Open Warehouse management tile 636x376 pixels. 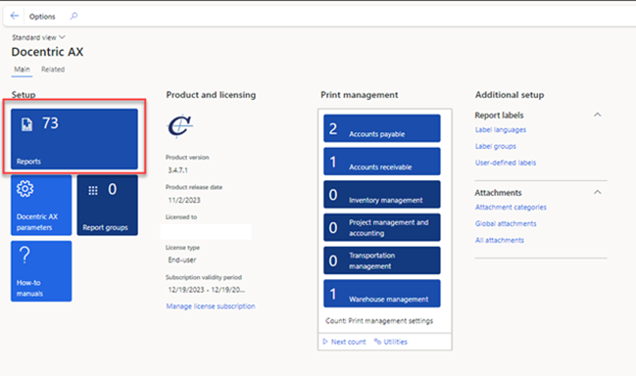[x=382, y=294]
